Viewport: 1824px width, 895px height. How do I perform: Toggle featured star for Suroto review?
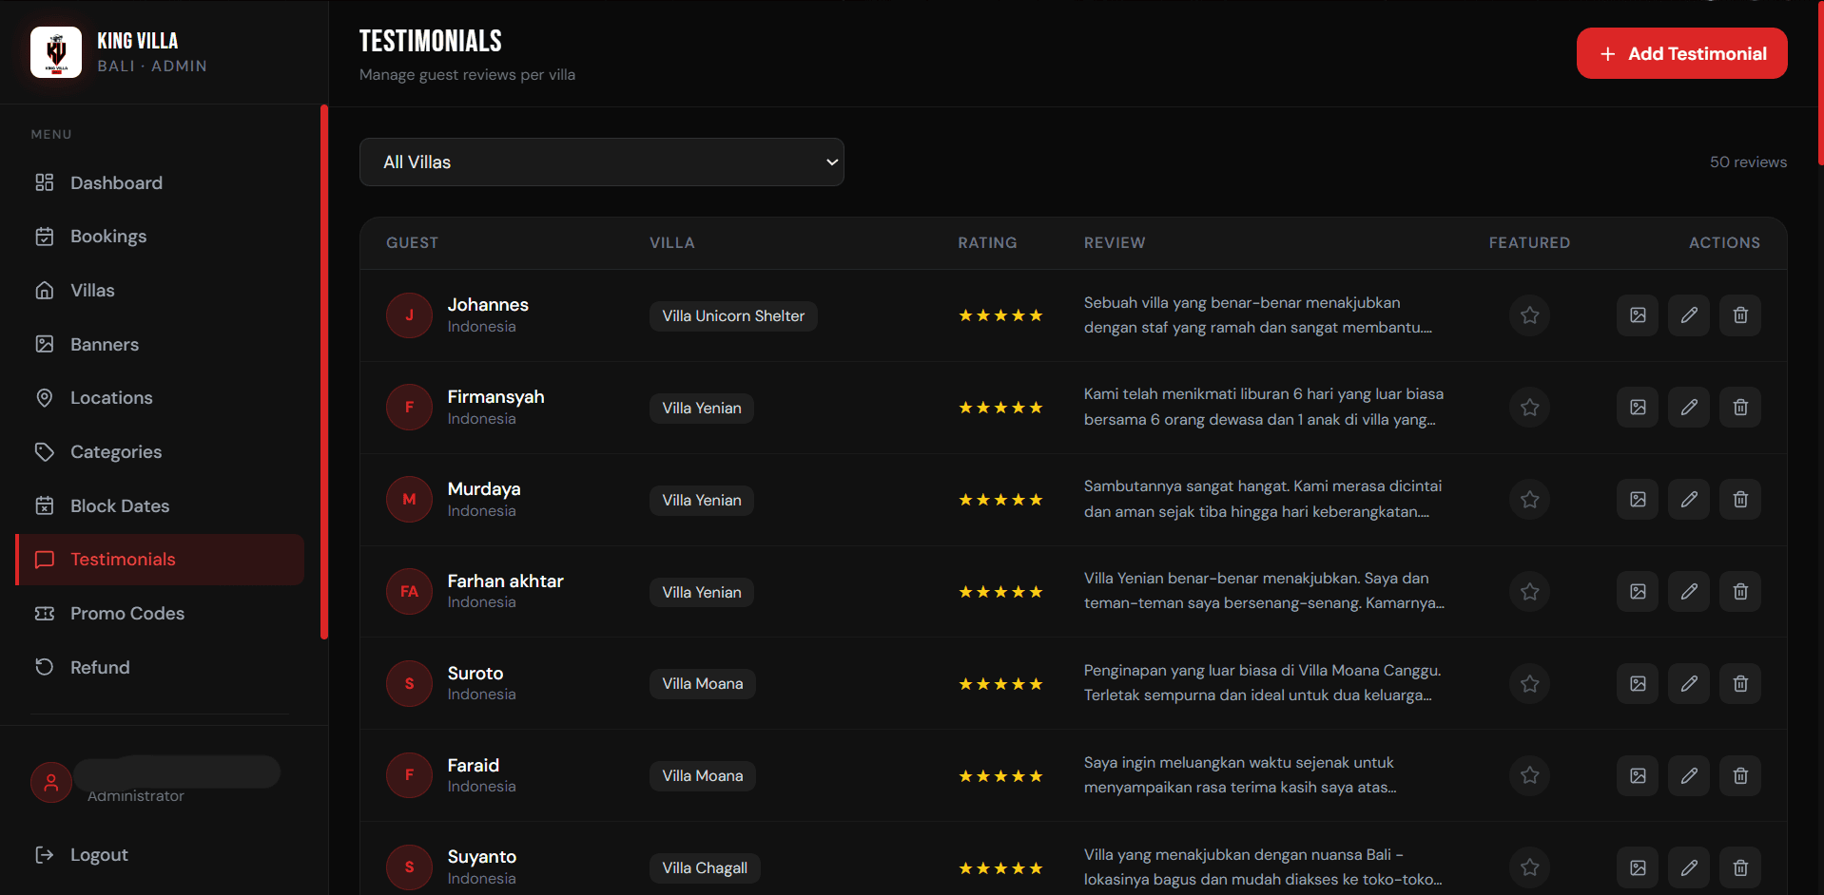coord(1529,684)
